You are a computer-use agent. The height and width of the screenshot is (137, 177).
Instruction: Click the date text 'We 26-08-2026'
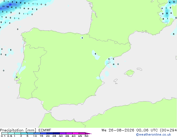[x=118, y=130]
